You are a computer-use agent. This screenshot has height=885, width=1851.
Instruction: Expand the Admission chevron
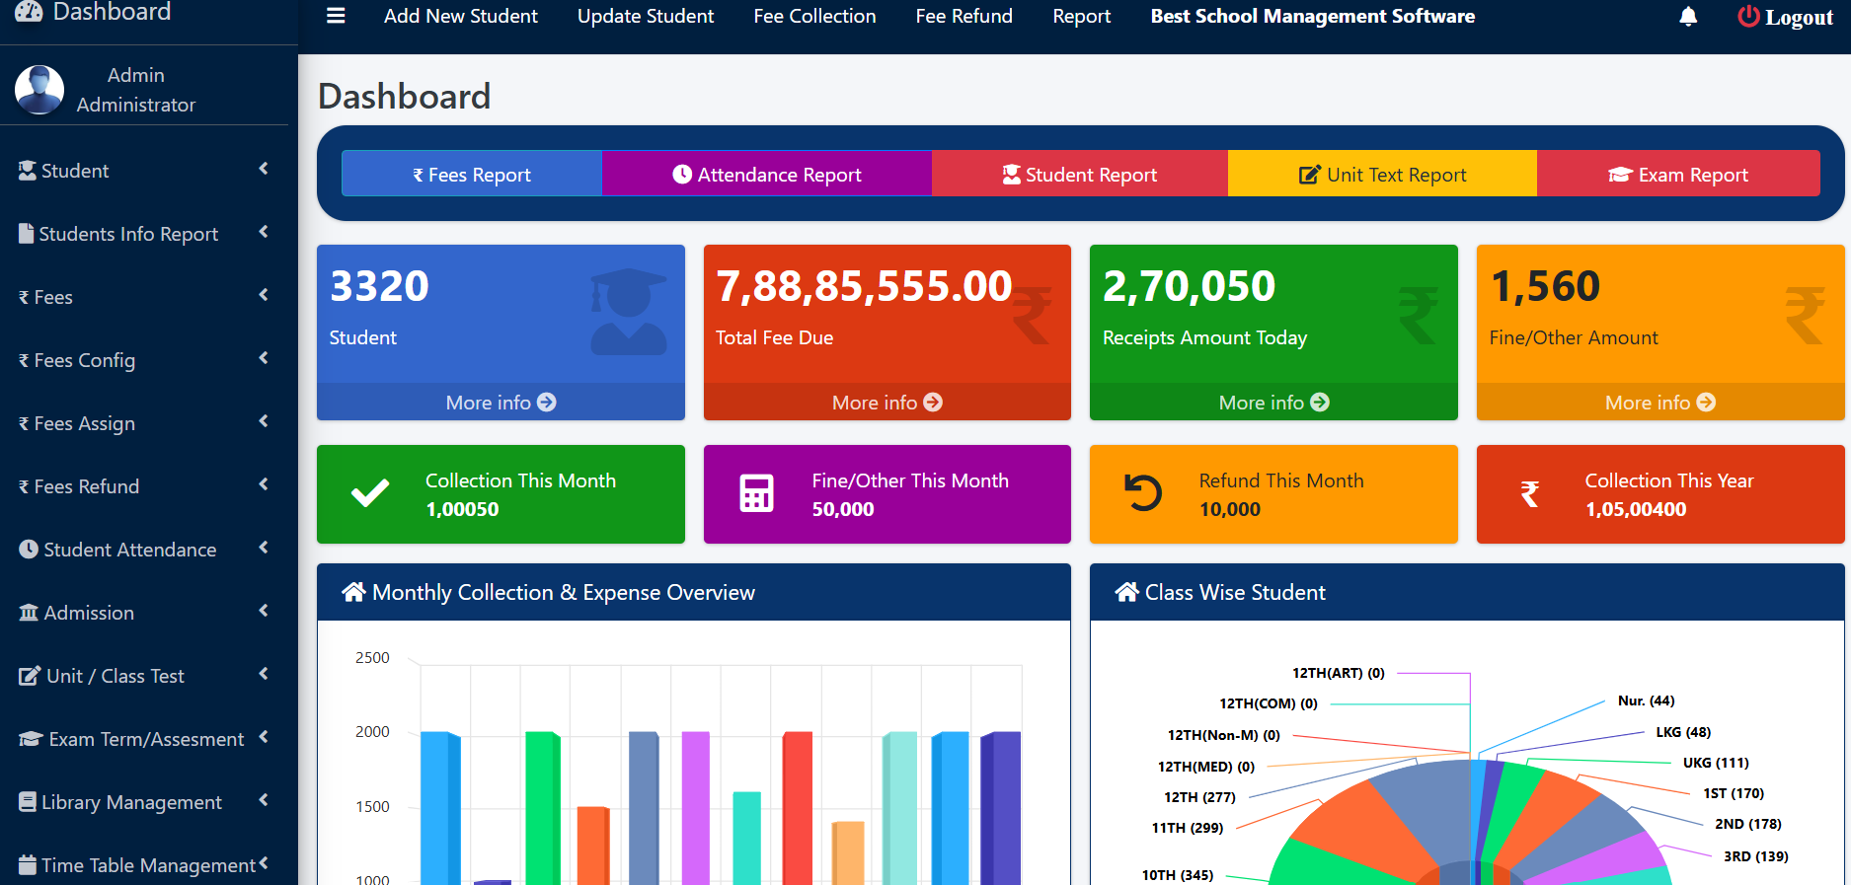264,611
